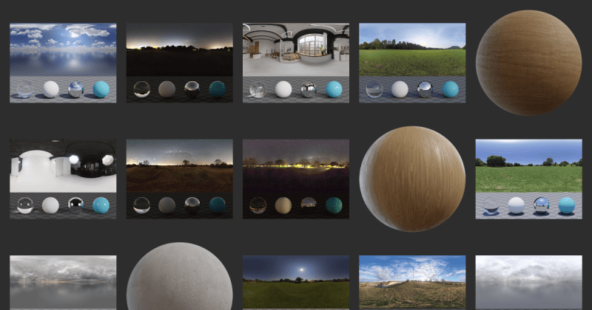592x310 pixels.
Task: Open the dry grassy hill with clouds HDRI
Action: tap(412, 283)
